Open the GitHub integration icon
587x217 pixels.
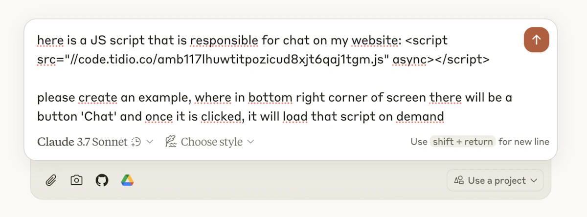[x=102, y=180]
